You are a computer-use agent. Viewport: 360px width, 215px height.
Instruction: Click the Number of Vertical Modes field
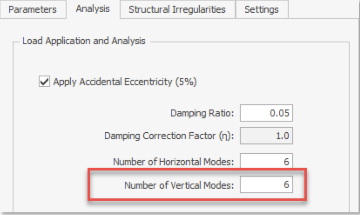click(266, 185)
